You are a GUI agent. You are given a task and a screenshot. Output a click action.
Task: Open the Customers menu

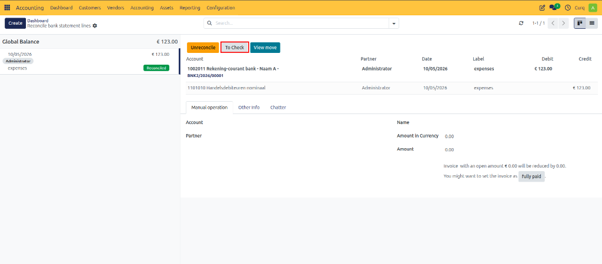90,8
